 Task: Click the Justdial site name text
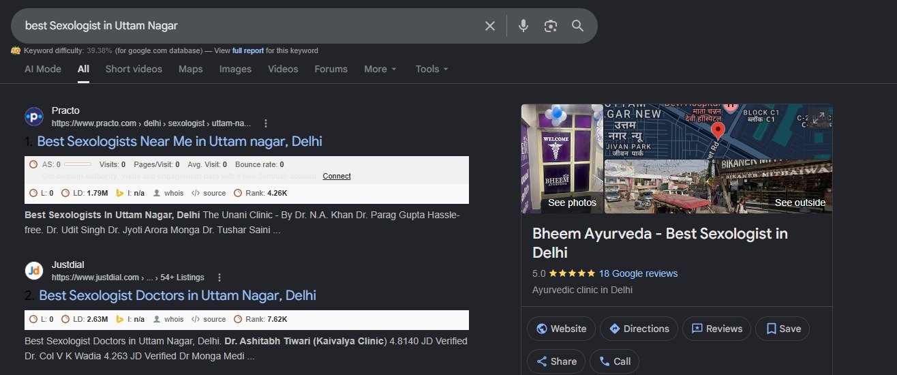(68, 265)
